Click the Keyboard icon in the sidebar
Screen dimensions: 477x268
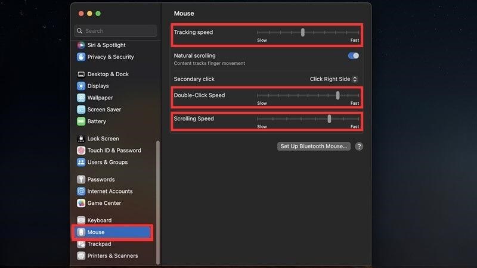(x=81, y=220)
